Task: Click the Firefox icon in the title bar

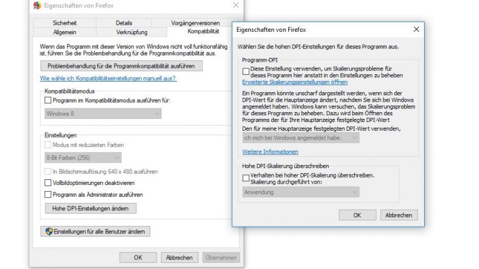Action: click(37, 6)
